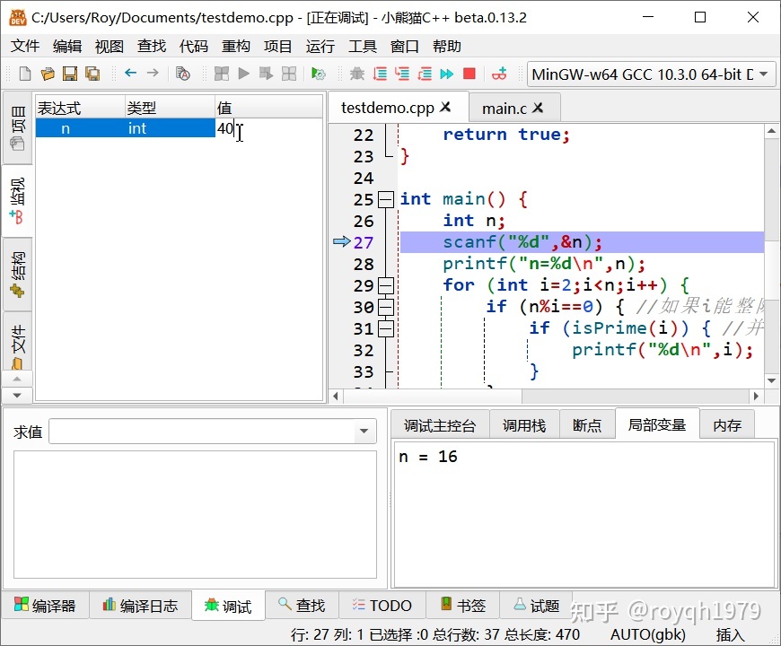Open the 运行 menu
Viewport: 781px width, 646px height.
click(320, 47)
